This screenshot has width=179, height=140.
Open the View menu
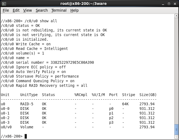click(27, 10)
